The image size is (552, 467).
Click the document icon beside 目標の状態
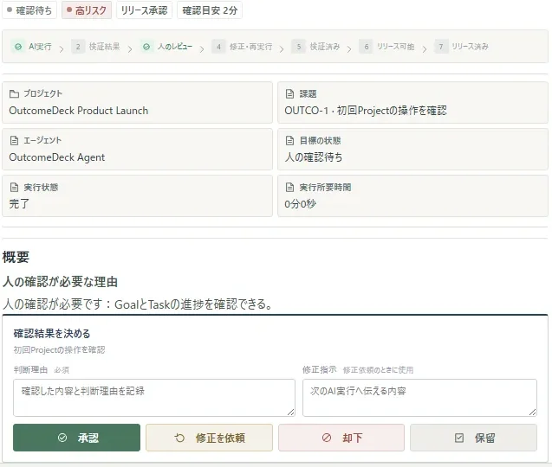(x=289, y=141)
